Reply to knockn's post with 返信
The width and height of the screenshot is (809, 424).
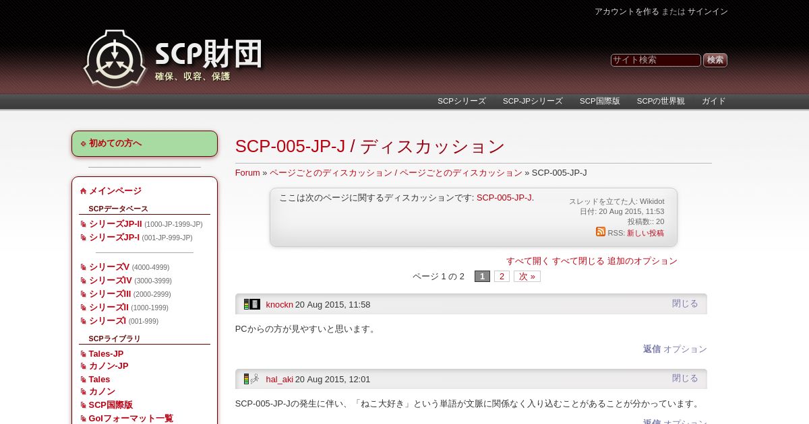pos(652,349)
